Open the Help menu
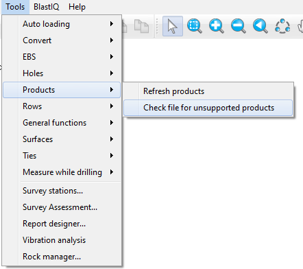The image size is (303, 269). point(77,7)
